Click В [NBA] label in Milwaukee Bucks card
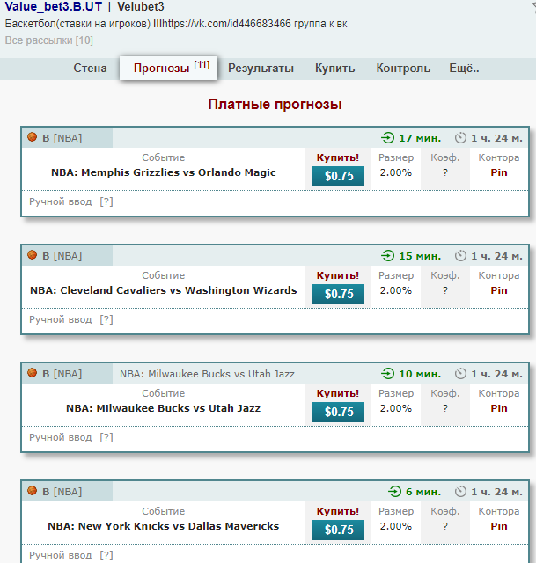The height and width of the screenshot is (563, 536). pyautogui.click(x=62, y=374)
